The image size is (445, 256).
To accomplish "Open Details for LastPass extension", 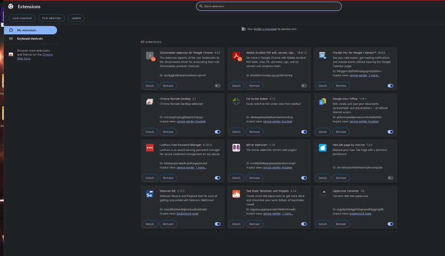I will (x=150, y=178).
